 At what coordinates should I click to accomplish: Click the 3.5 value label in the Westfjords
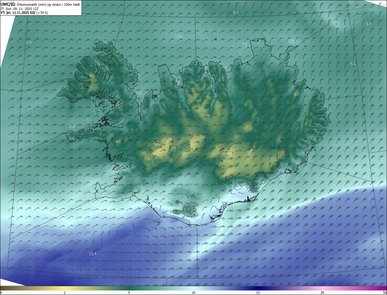[x=92, y=76]
